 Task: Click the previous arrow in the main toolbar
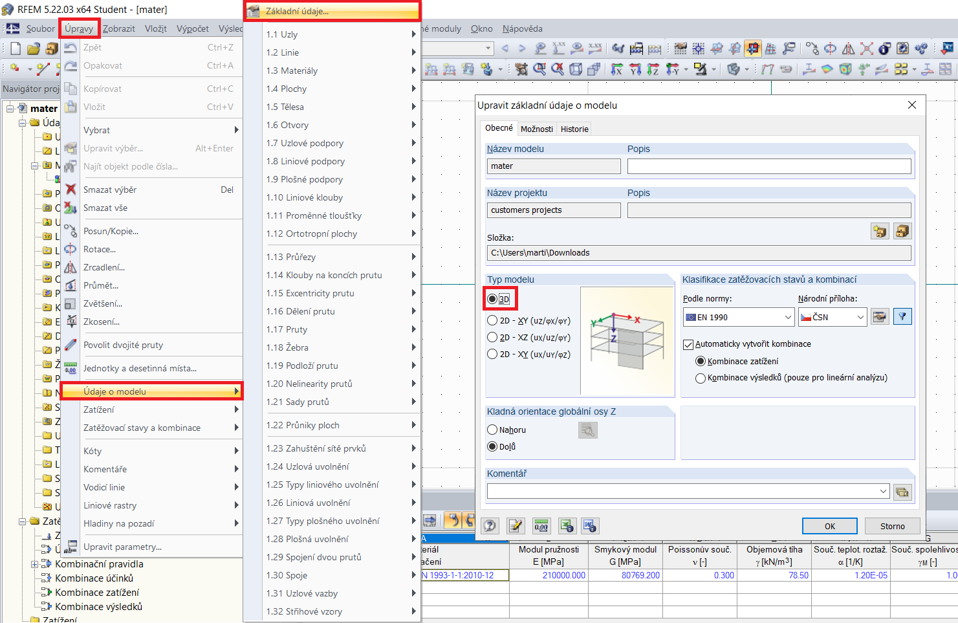505,49
